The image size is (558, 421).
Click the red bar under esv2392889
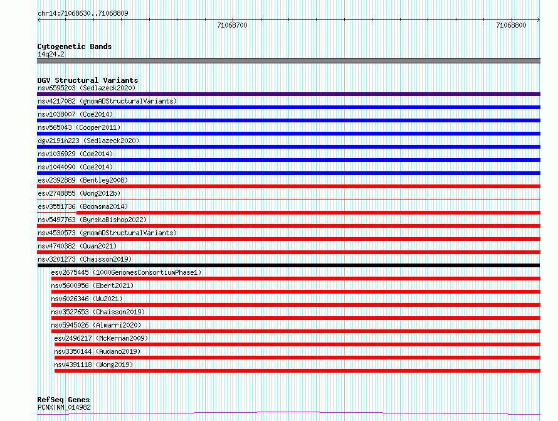pos(288,186)
